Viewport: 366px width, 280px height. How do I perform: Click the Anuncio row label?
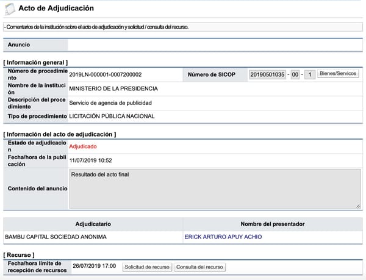[19, 45]
